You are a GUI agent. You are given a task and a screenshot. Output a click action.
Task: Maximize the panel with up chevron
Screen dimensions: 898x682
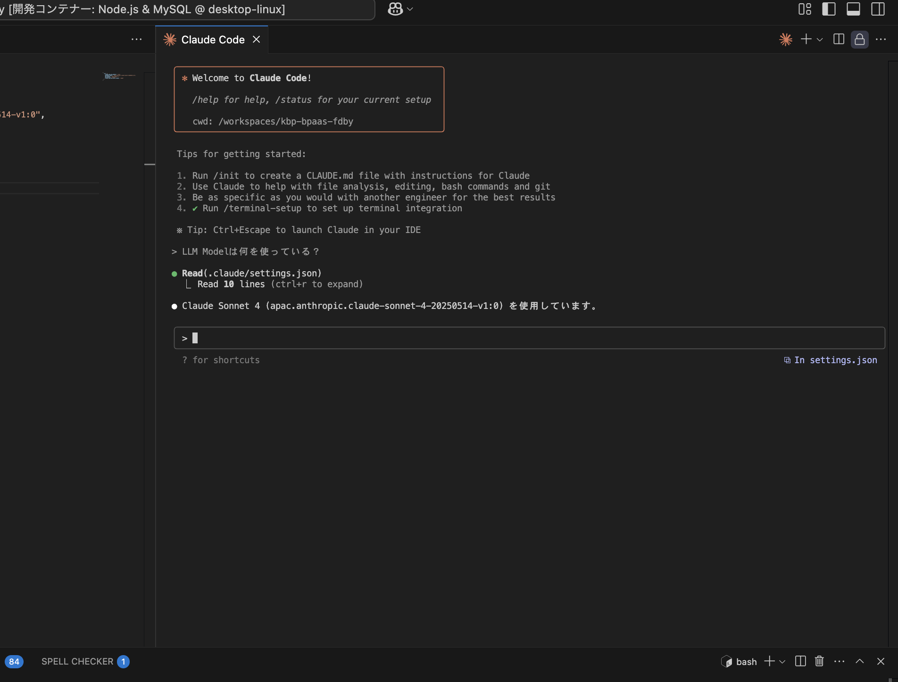[860, 661]
